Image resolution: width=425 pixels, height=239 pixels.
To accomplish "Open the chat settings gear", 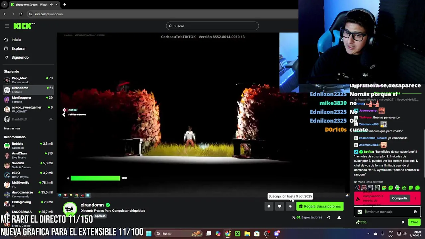I will [x=403, y=222].
